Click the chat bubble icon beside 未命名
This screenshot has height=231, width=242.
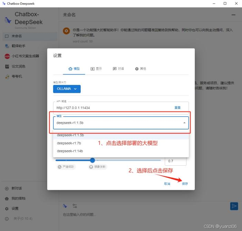(7, 36)
